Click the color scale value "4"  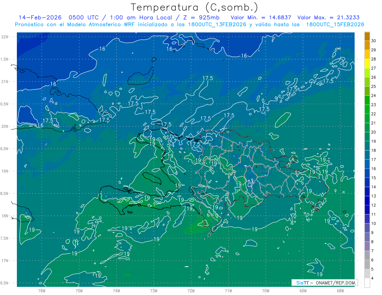point(372,278)
